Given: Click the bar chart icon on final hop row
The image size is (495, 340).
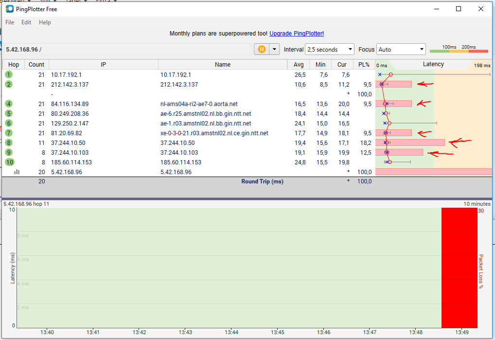Looking at the screenshot, I should [17, 172].
